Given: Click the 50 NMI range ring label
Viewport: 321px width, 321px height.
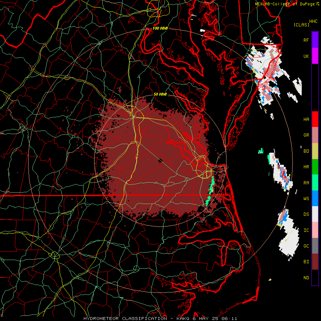Looking at the screenshot, I should point(160,94).
